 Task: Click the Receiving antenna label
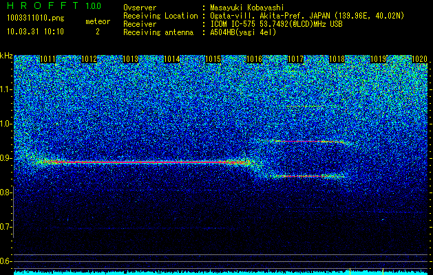coord(158,32)
